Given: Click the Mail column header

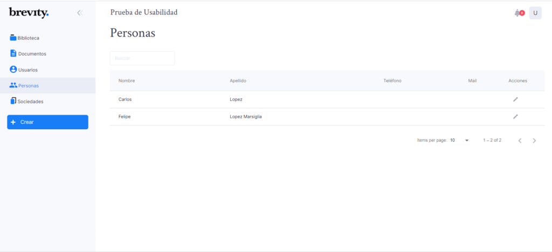Looking at the screenshot, I should (x=472, y=81).
